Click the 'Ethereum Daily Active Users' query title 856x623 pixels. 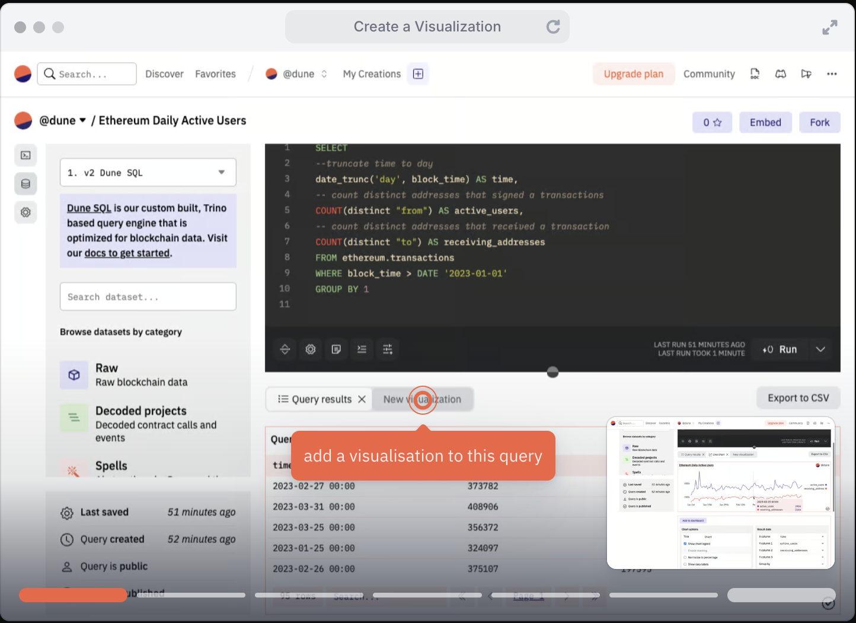click(173, 120)
